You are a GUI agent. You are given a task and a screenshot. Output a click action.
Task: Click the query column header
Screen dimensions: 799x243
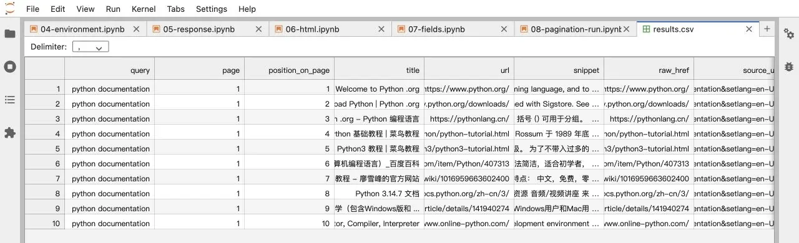pyautogui.click(x=110, y=70)
